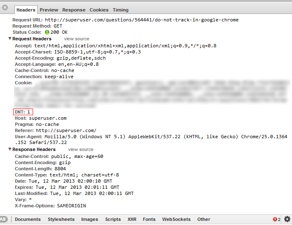Image resolution: width=292 pixels, height=225 pixels.
Task: Filter network requests by Stylesheets
Action: pyautogui.click(x=61, y=219)
